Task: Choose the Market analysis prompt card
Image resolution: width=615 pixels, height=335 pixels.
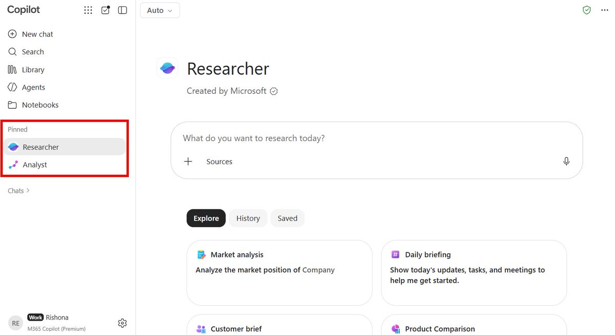Action: click(279, 272)
